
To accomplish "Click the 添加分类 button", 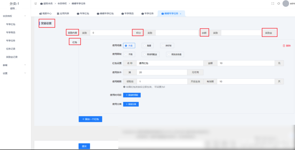I will pos(131,104).
